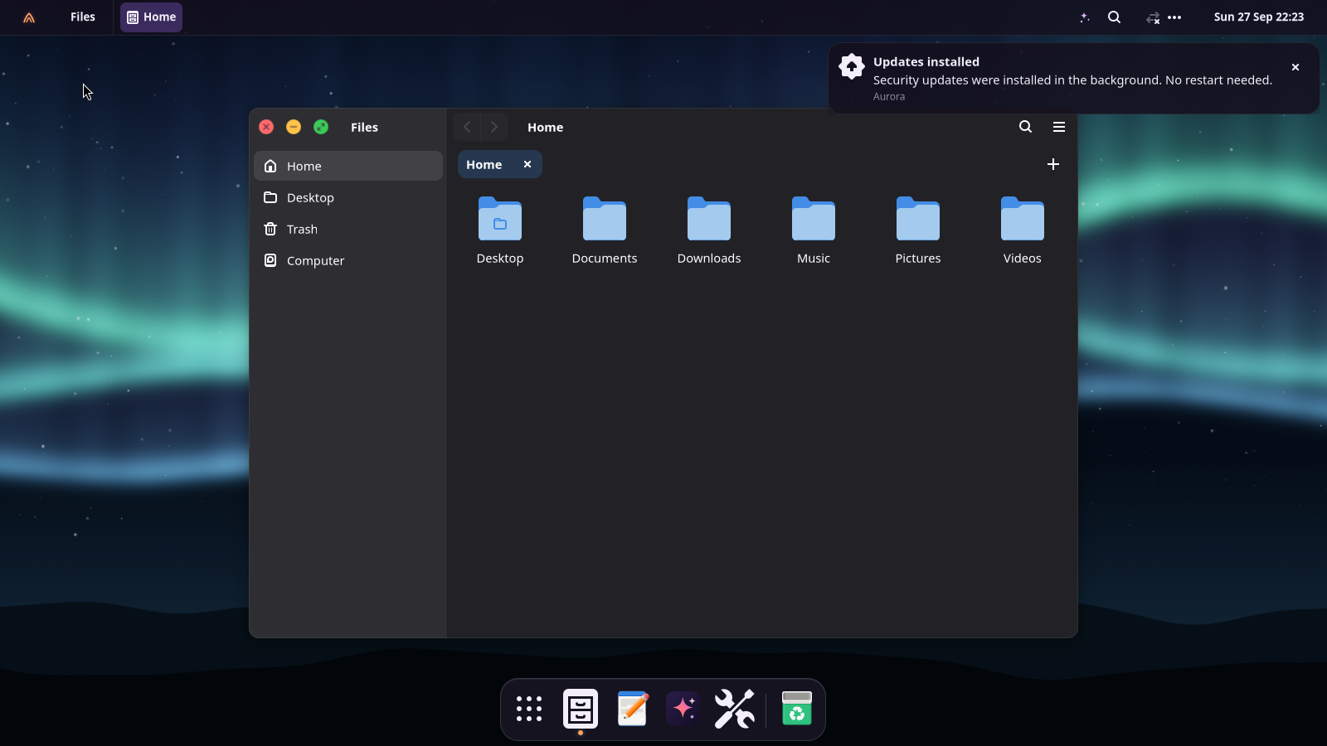Open the three-dots system menu
1327x746 pixels.
pos(1174,17)
